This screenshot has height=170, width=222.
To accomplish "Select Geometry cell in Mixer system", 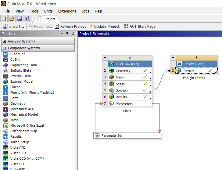I will [130, 71].
